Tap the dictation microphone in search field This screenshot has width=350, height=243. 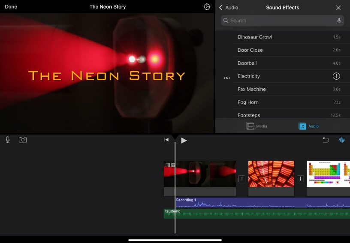pyautogui.click(x=339, y=21)
